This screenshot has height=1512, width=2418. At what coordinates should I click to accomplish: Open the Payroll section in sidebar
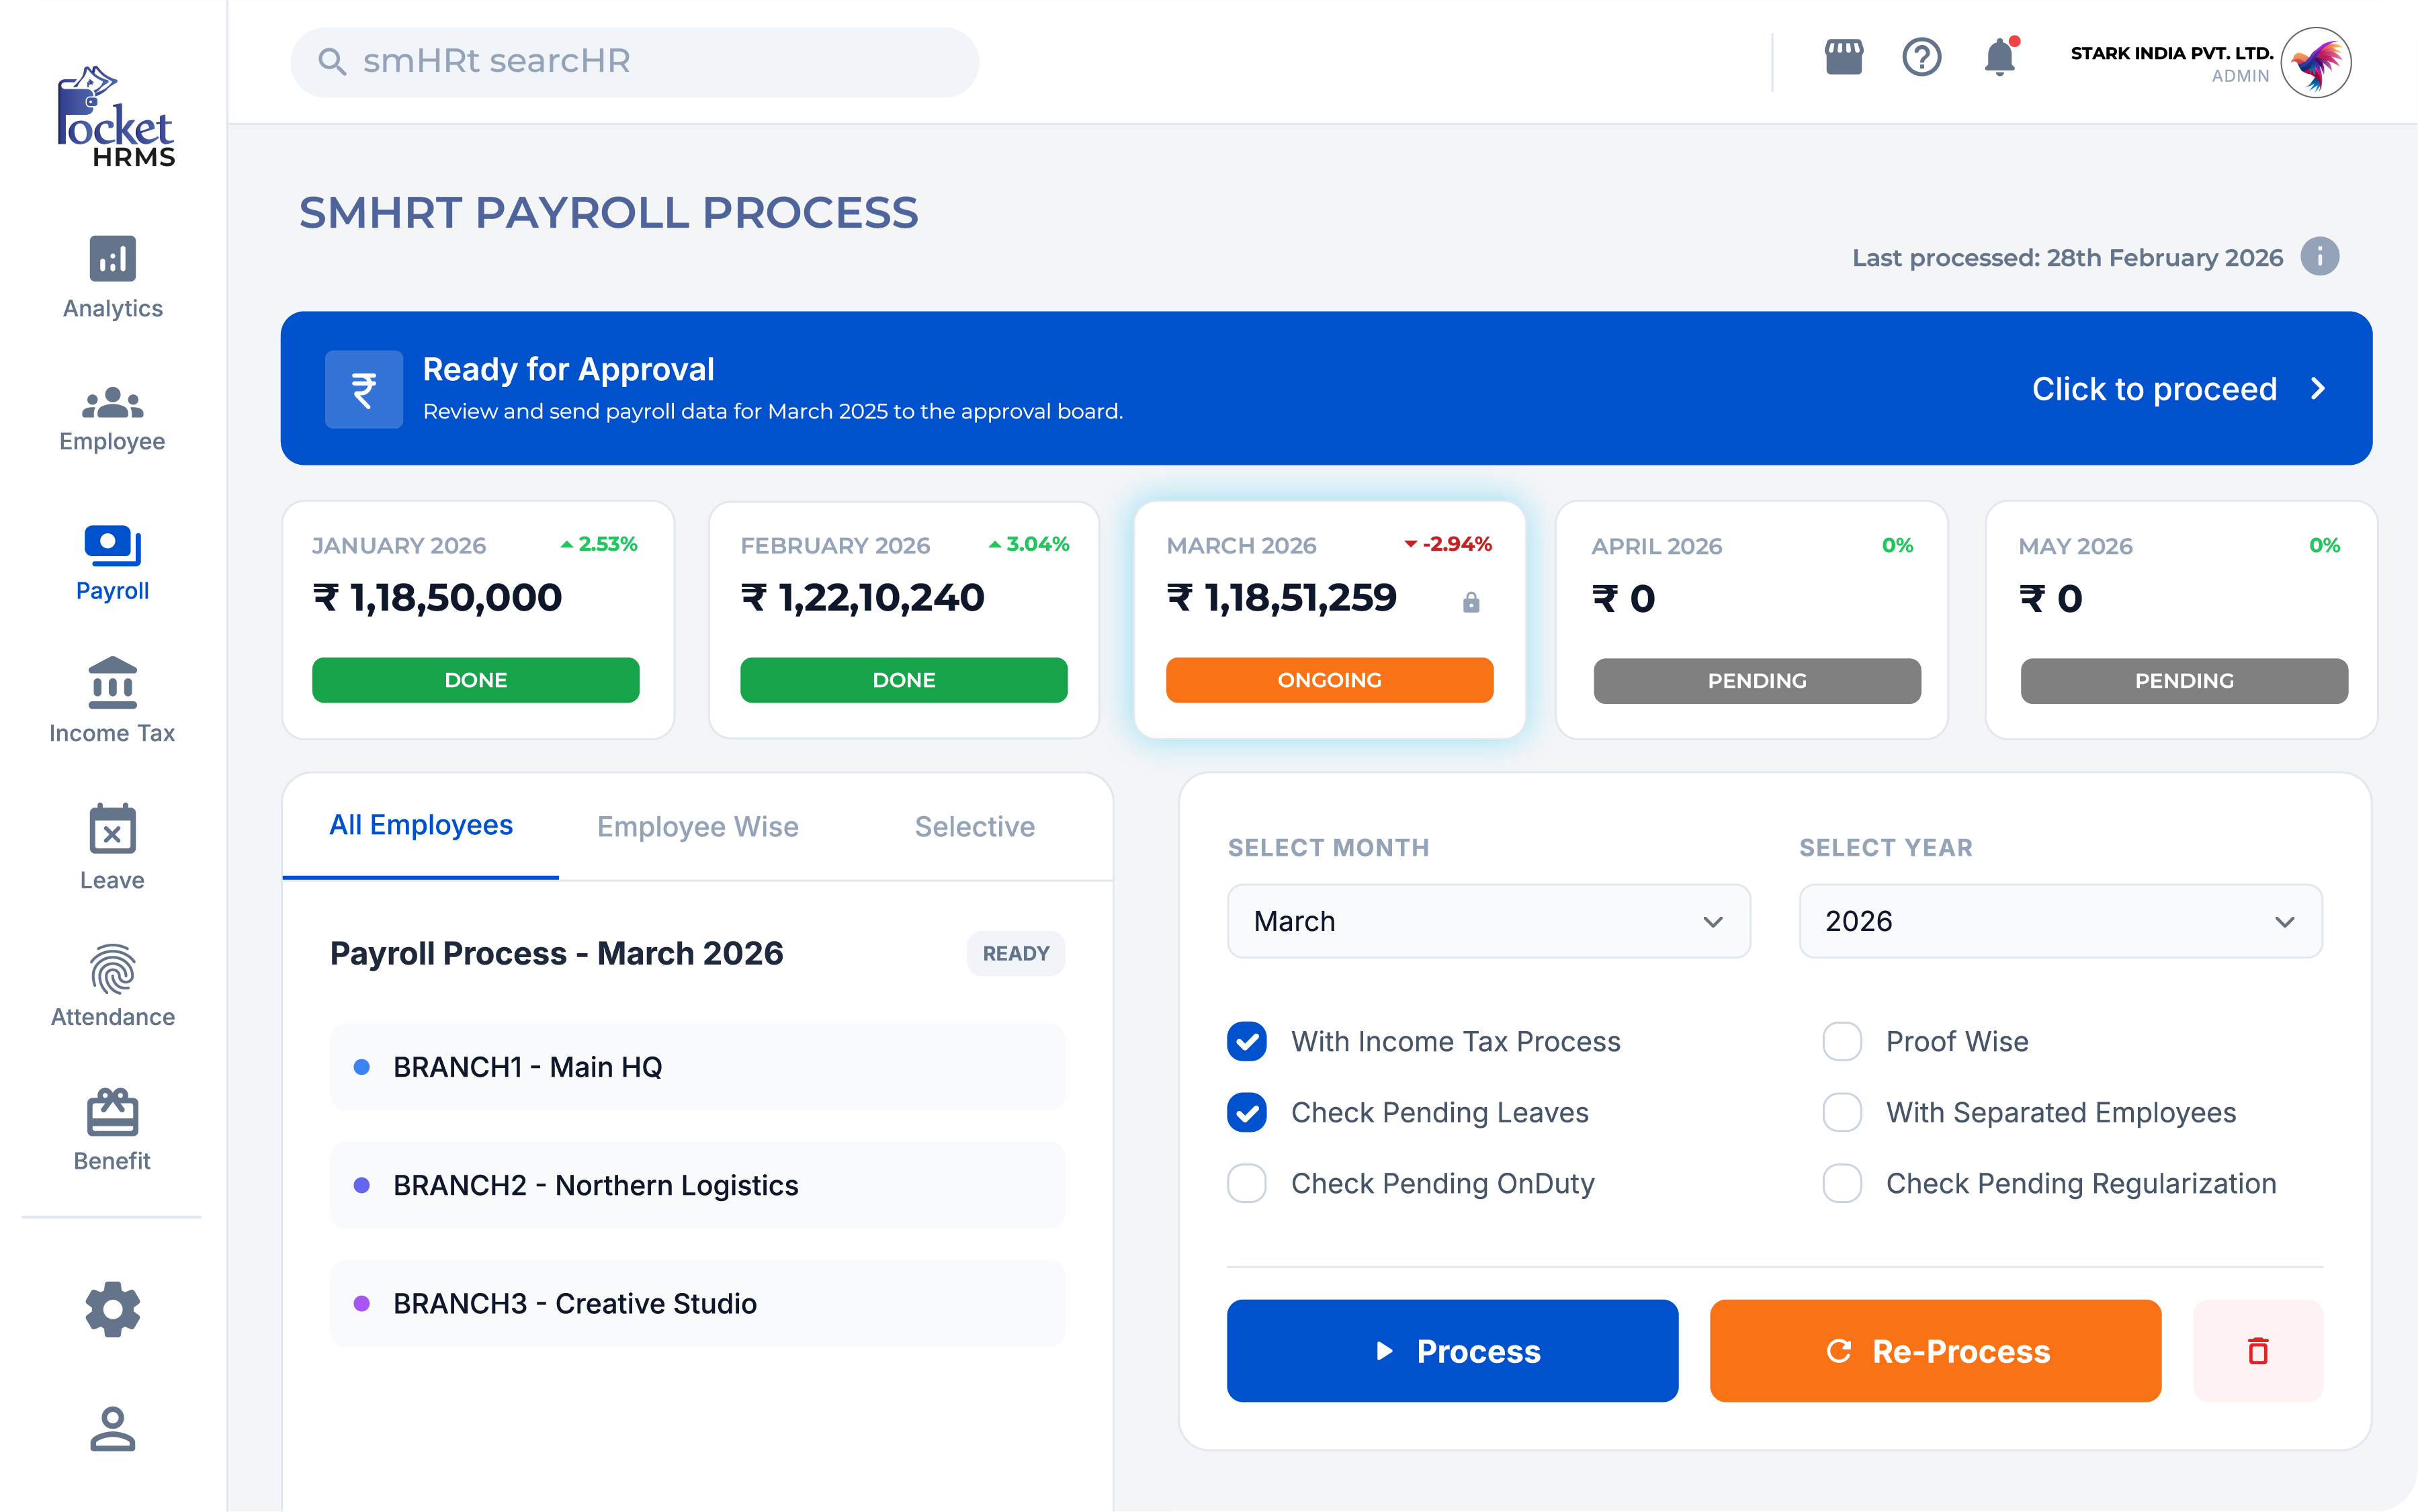(112, 563)
